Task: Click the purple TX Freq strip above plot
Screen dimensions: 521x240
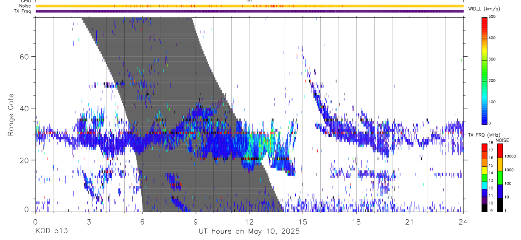Action: (x=249, y=11)
